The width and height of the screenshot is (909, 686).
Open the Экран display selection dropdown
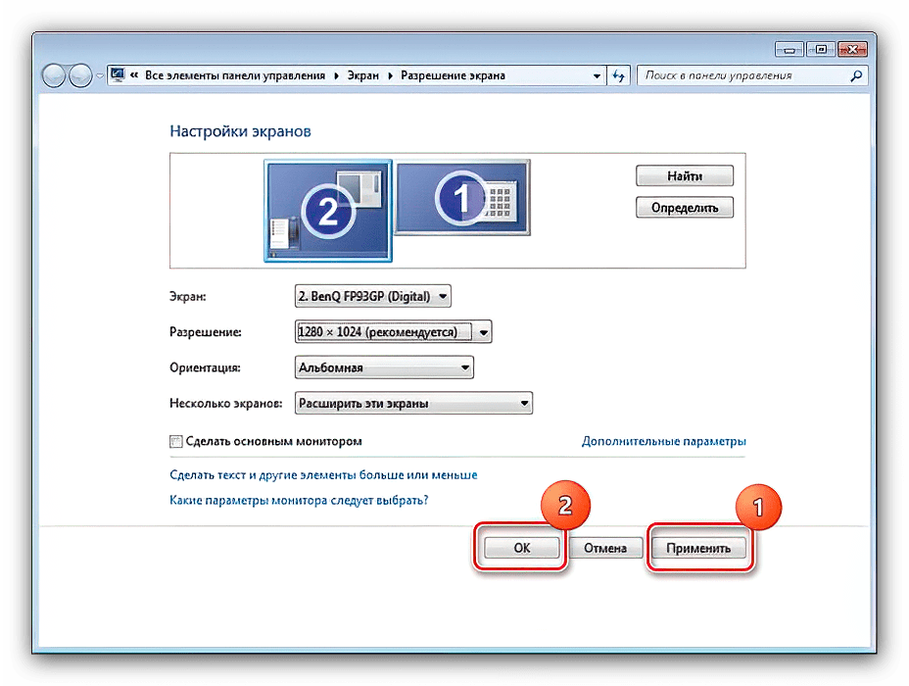point(372,296)
